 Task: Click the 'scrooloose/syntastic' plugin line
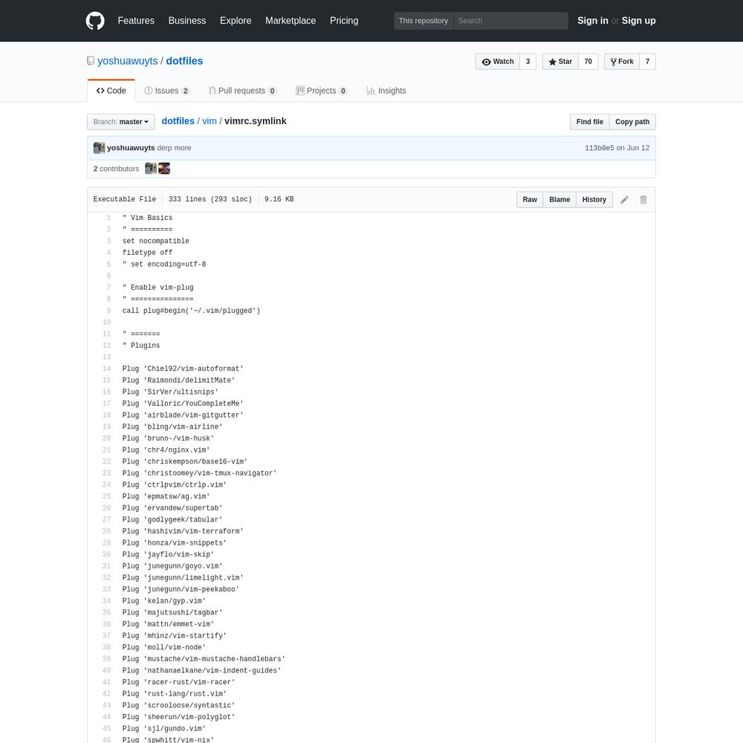tap(178, 706)
